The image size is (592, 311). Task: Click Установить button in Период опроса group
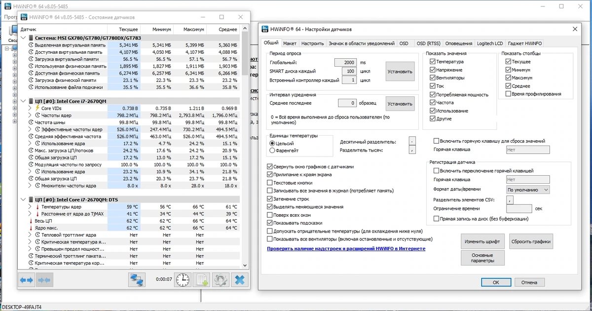(400, 71)
